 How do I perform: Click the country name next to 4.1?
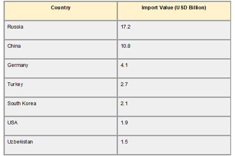click(18, 65)
